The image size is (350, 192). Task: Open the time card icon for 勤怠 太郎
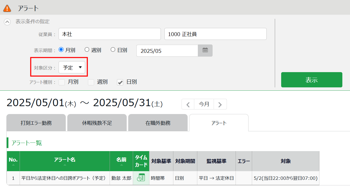pyautogui.click(x=141, y=178)
